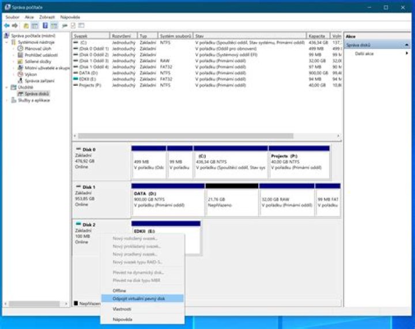Viewport: 415px width, 329px height.
Task: Select the Správa počítače (místní) root node
Action: pos(33,36)
